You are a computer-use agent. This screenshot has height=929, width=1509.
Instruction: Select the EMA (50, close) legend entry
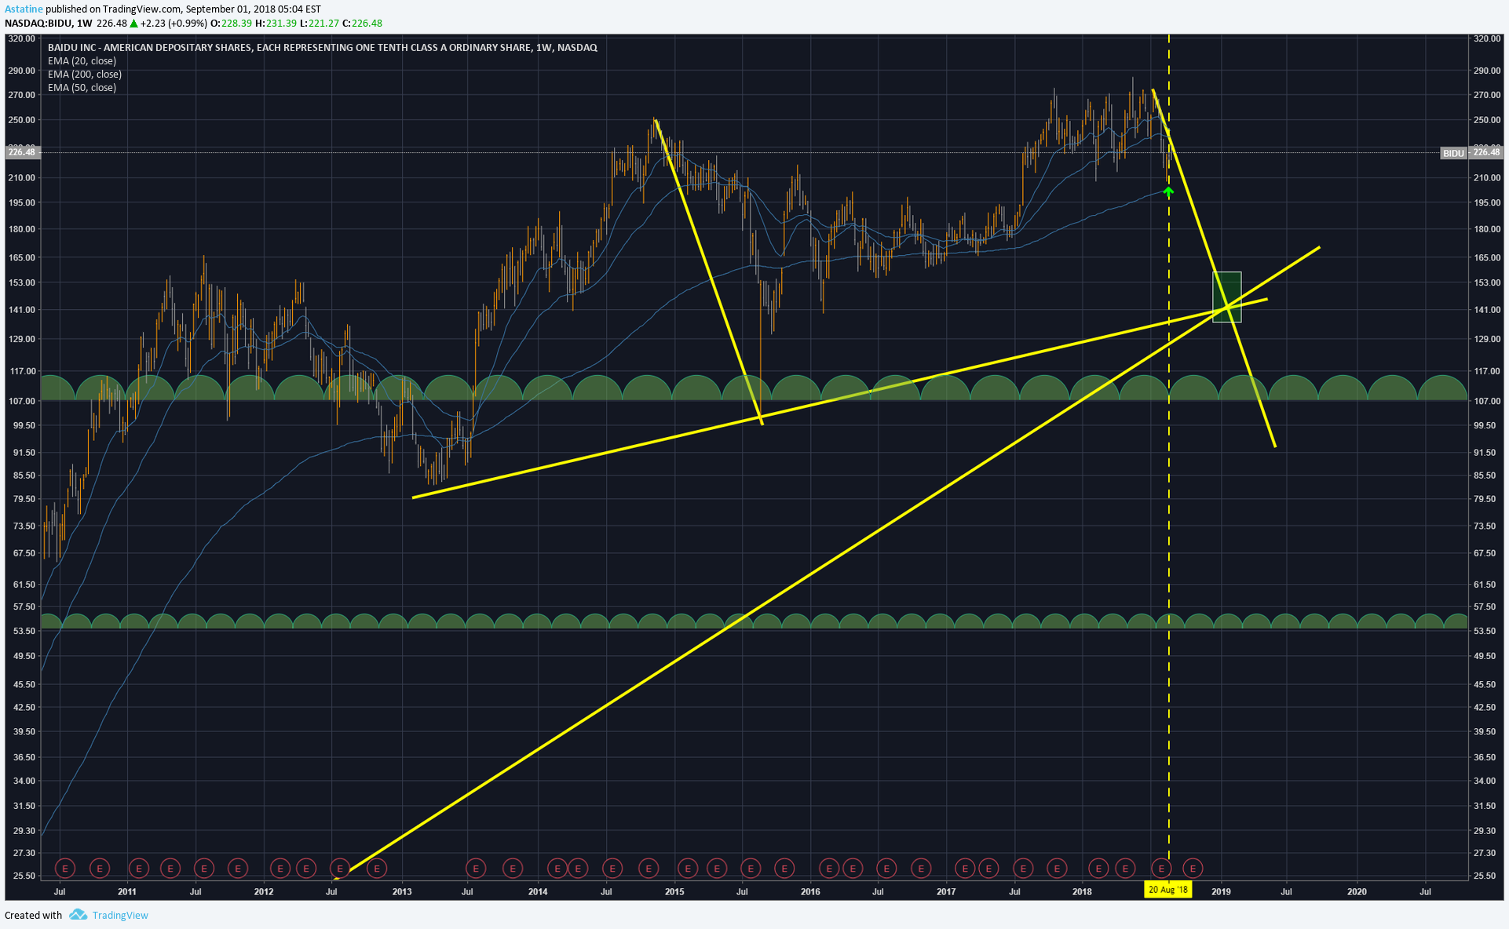click(x=82, y=87)
